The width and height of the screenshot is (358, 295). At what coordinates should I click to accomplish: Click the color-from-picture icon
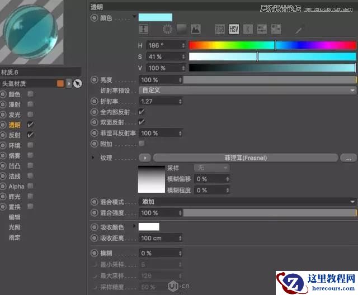[196, 29]
